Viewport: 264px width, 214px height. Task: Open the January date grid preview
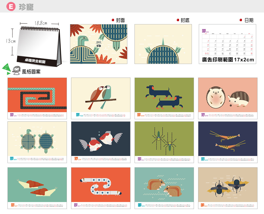coord(227,44)
